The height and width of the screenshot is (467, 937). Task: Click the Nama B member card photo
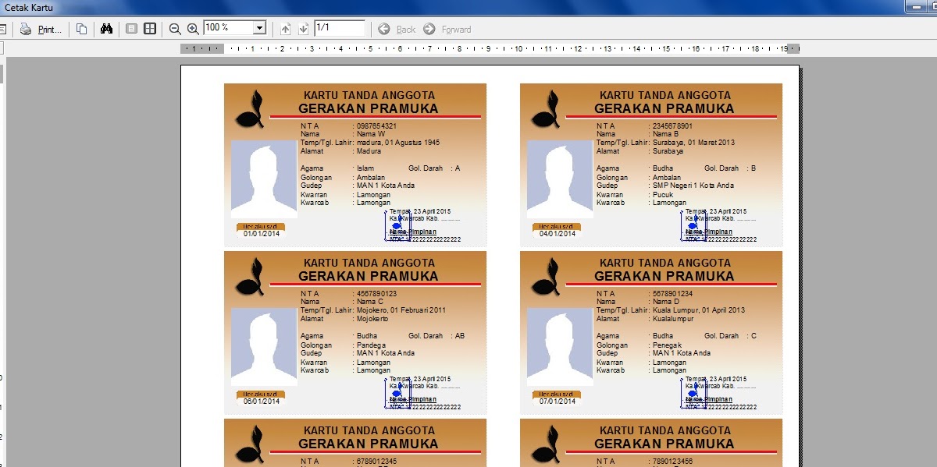click(x=559, y=179)
